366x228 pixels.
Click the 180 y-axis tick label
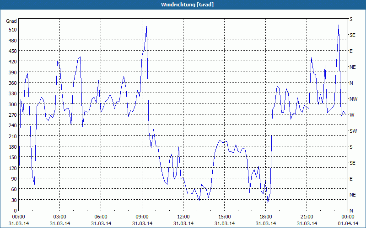coord(13,146)
